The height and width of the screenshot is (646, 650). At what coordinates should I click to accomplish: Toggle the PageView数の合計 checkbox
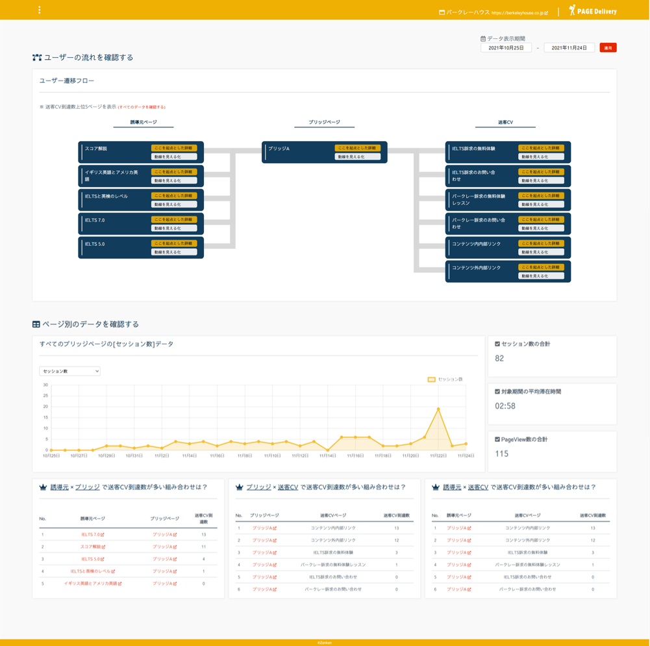(497, 439)
